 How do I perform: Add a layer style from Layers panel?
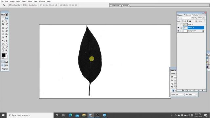coord(183,90)
